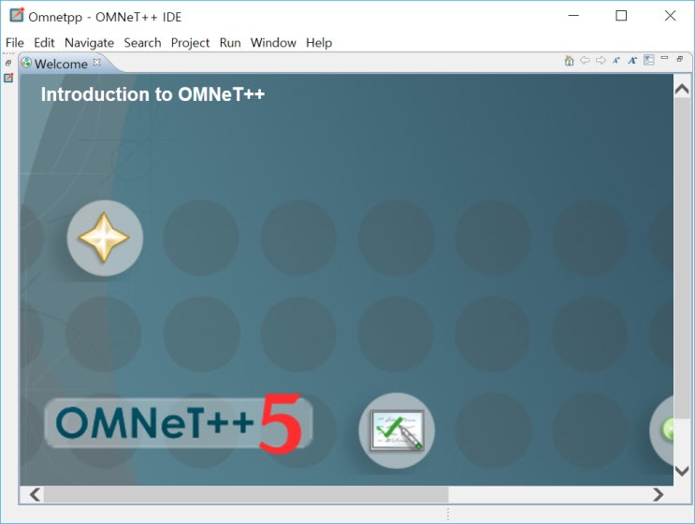Click the horizontal scrollbar right arrow
The width and height of the screenshot is (695, 524).
coord(659,494)
